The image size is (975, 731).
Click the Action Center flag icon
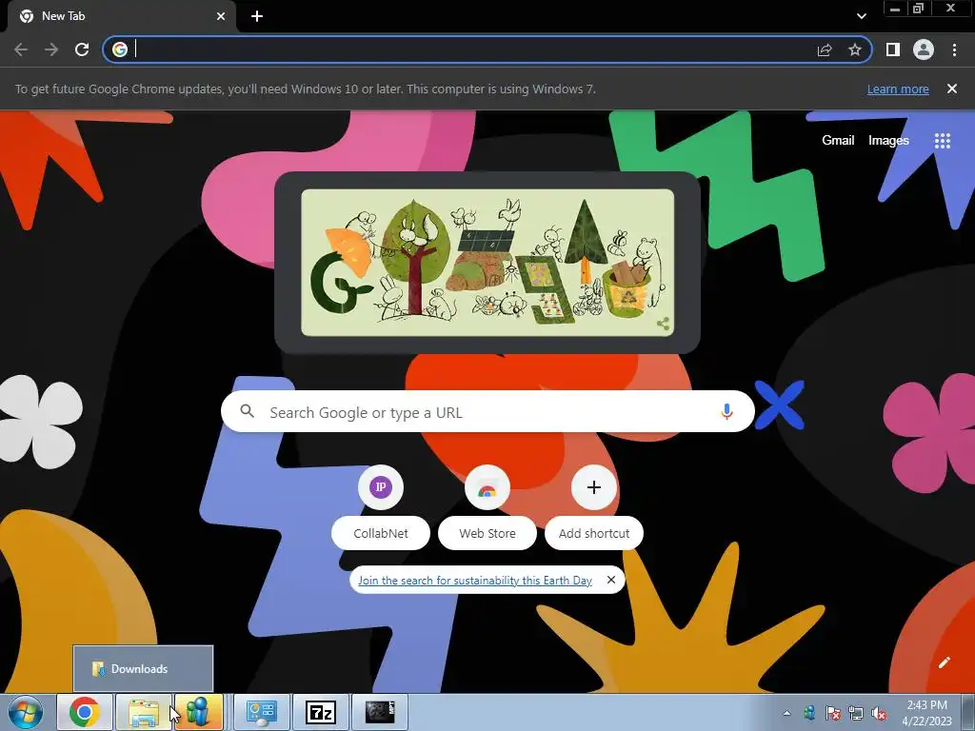(832, 713)
